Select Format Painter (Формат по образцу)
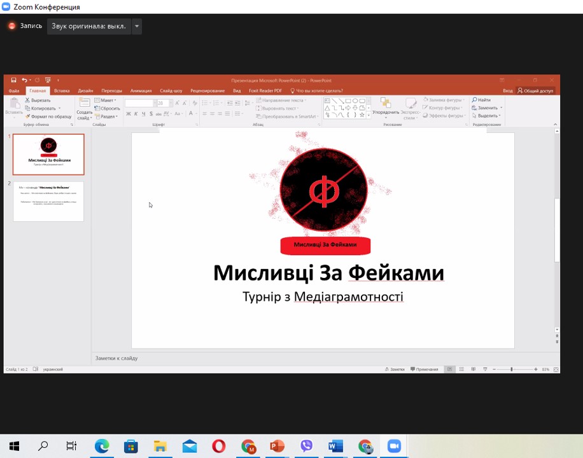The height and width of the screenshot is (458, 583). 49,116
